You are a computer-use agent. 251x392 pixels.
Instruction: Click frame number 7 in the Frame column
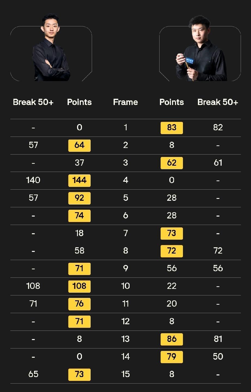pyautogui.click(x=125, y=233)
